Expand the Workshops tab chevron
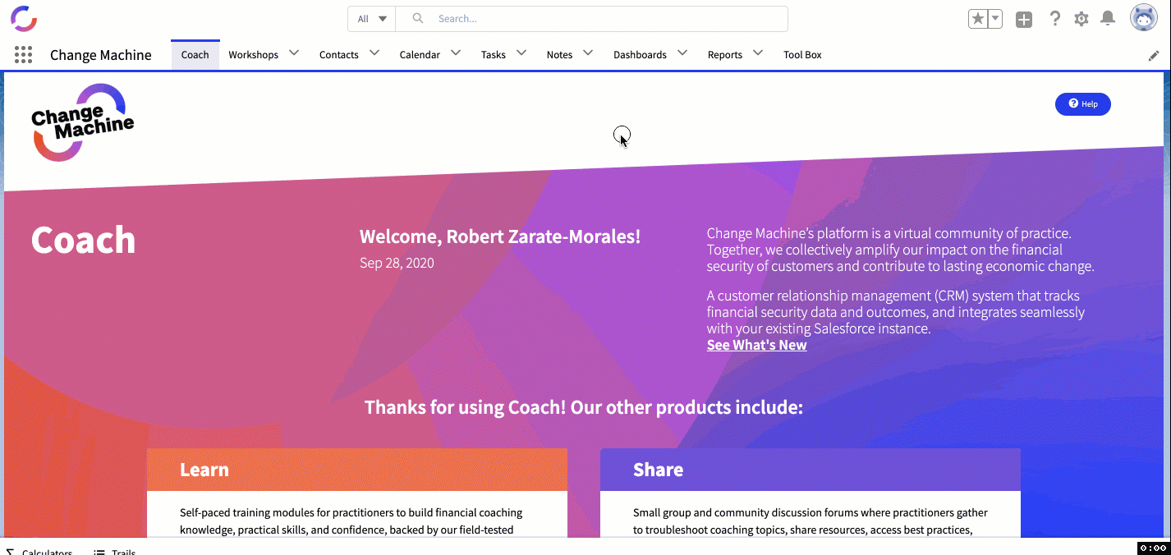Viewport: 1171px width, 555px height. click(294, 53)
